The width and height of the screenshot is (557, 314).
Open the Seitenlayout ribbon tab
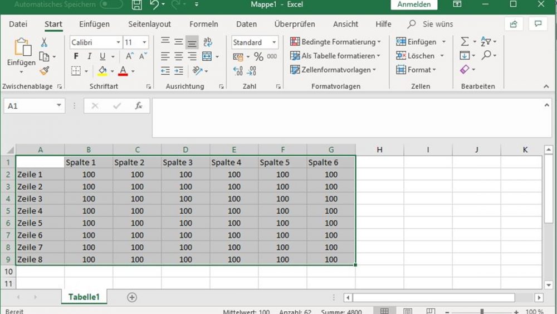[149, 24]
